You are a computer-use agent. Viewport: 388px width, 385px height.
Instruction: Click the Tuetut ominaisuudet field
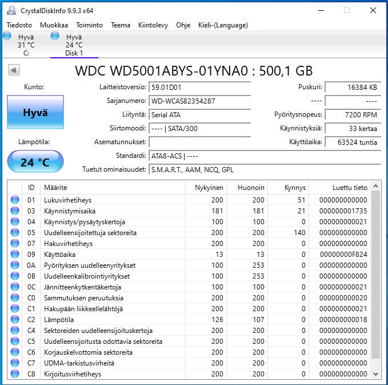coord(265,170)
